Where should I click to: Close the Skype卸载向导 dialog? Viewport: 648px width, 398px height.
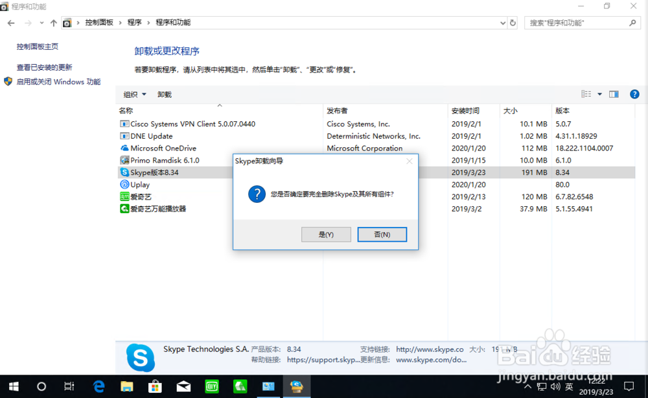coord(409,161)
